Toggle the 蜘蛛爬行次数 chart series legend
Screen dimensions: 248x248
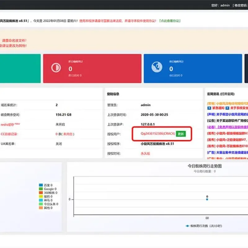204,226
